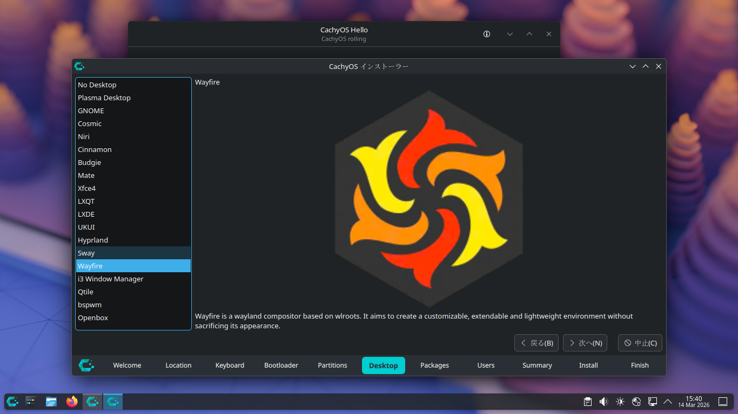Select the Packages step
This screenshot has width=738, height=414.
(434, 365)
